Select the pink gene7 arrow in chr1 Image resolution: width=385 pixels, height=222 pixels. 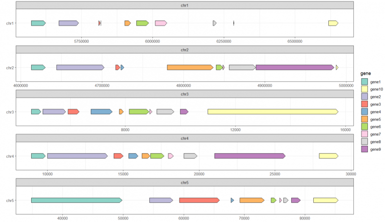(x=160, y=23)
